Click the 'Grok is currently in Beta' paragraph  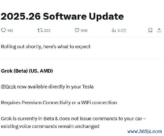click(73, 122)
